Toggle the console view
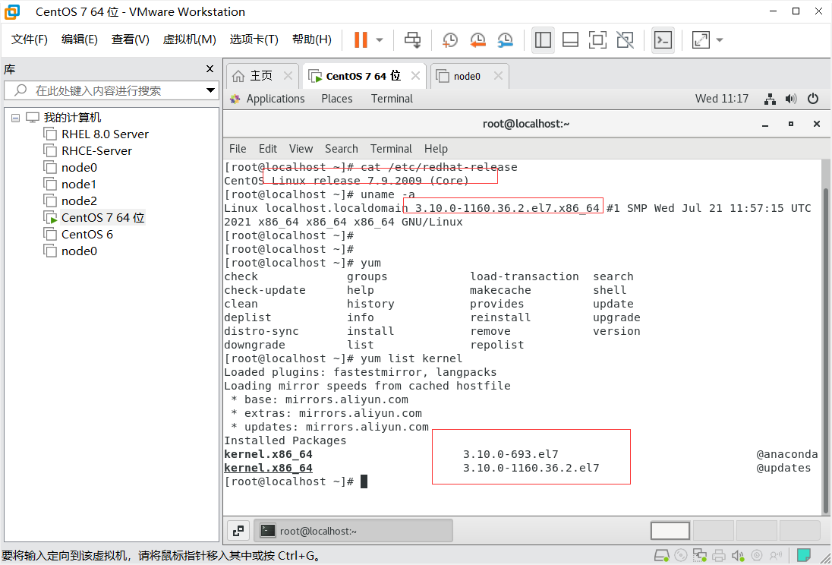 [663, 40]
